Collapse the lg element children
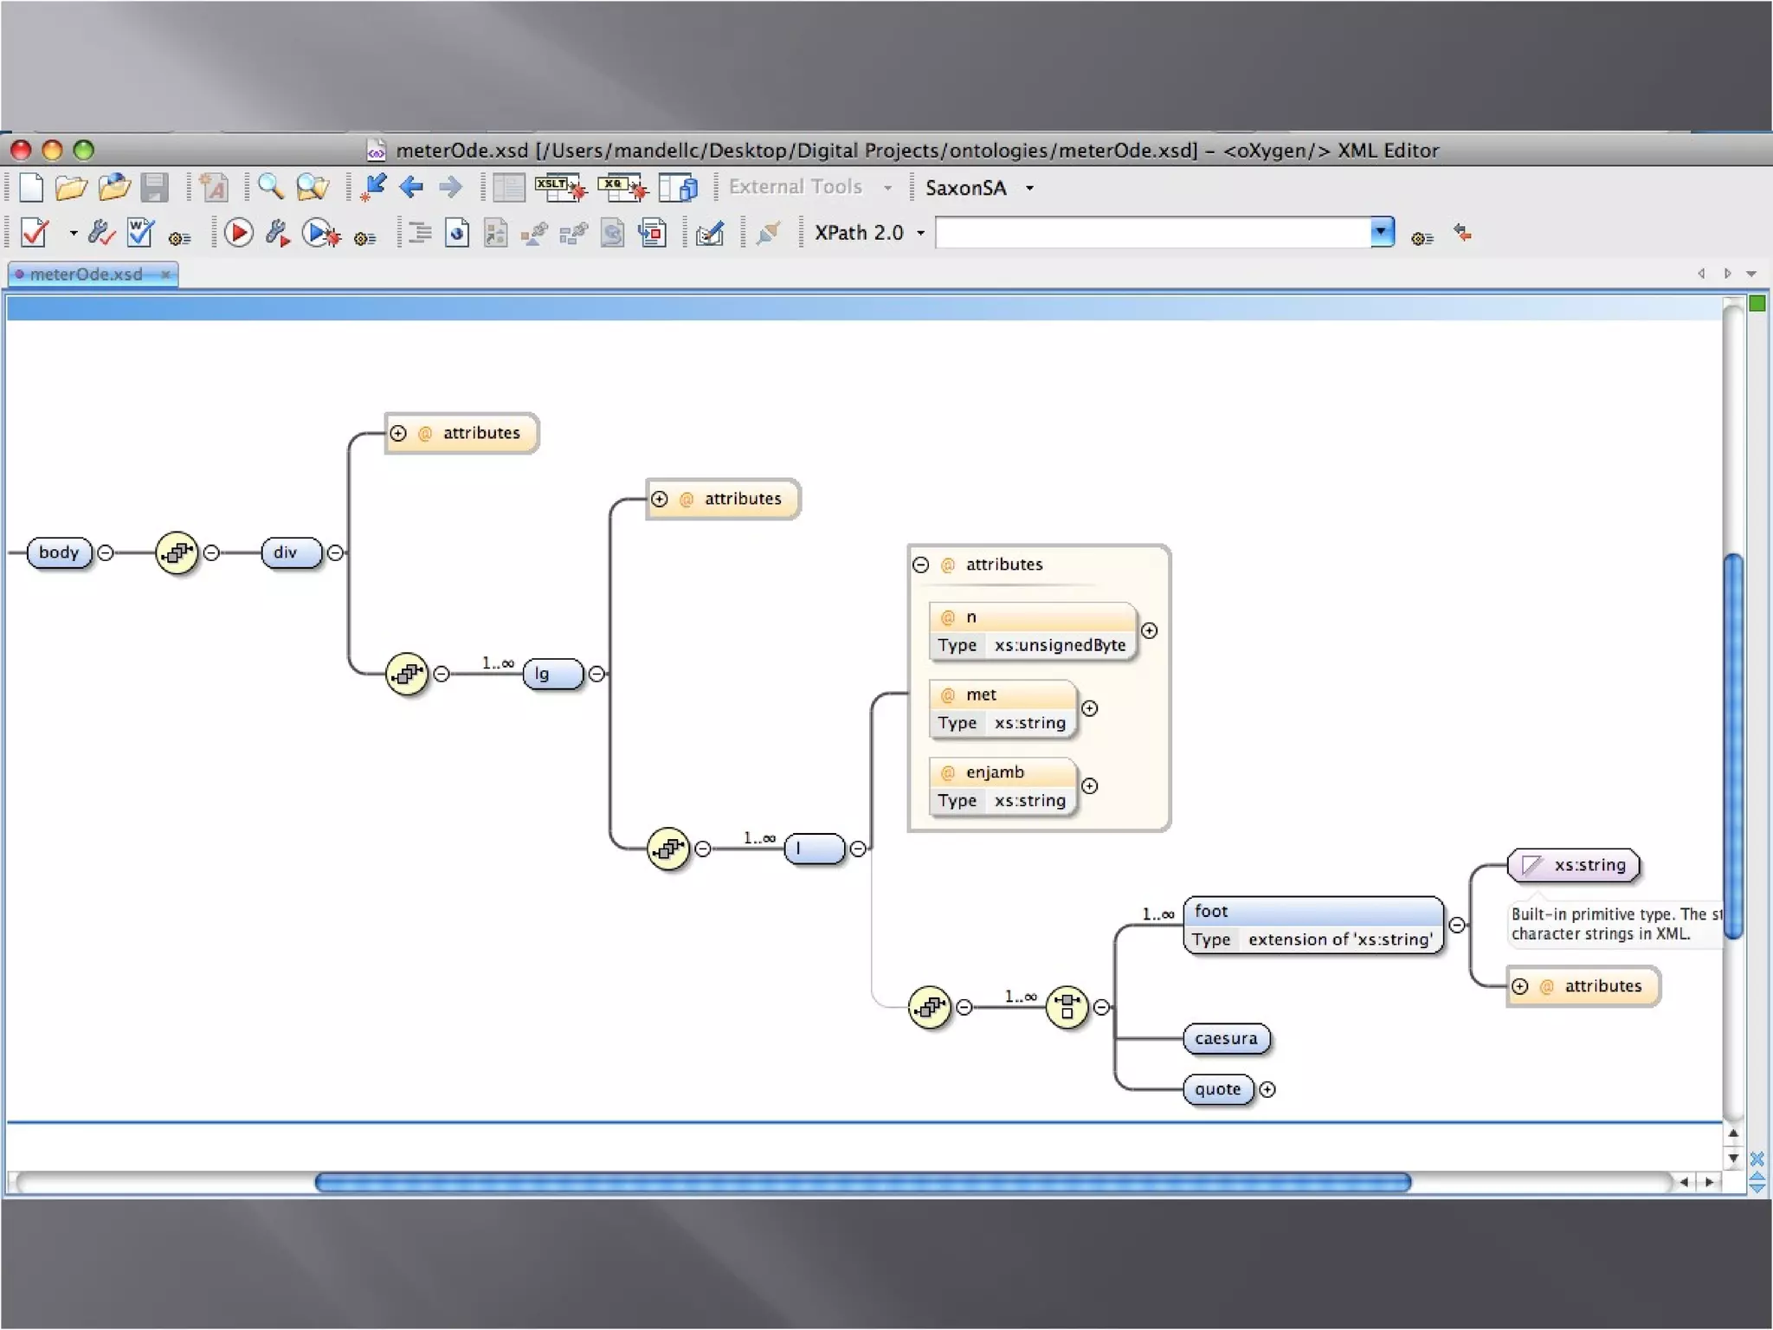 596,674
